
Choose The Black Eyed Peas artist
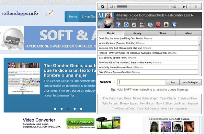coord(117,98)
